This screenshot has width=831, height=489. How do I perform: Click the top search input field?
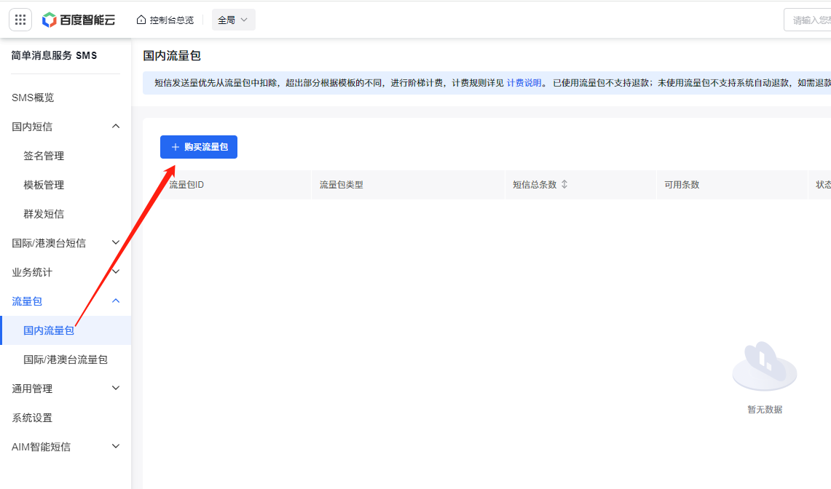[808, 20]
